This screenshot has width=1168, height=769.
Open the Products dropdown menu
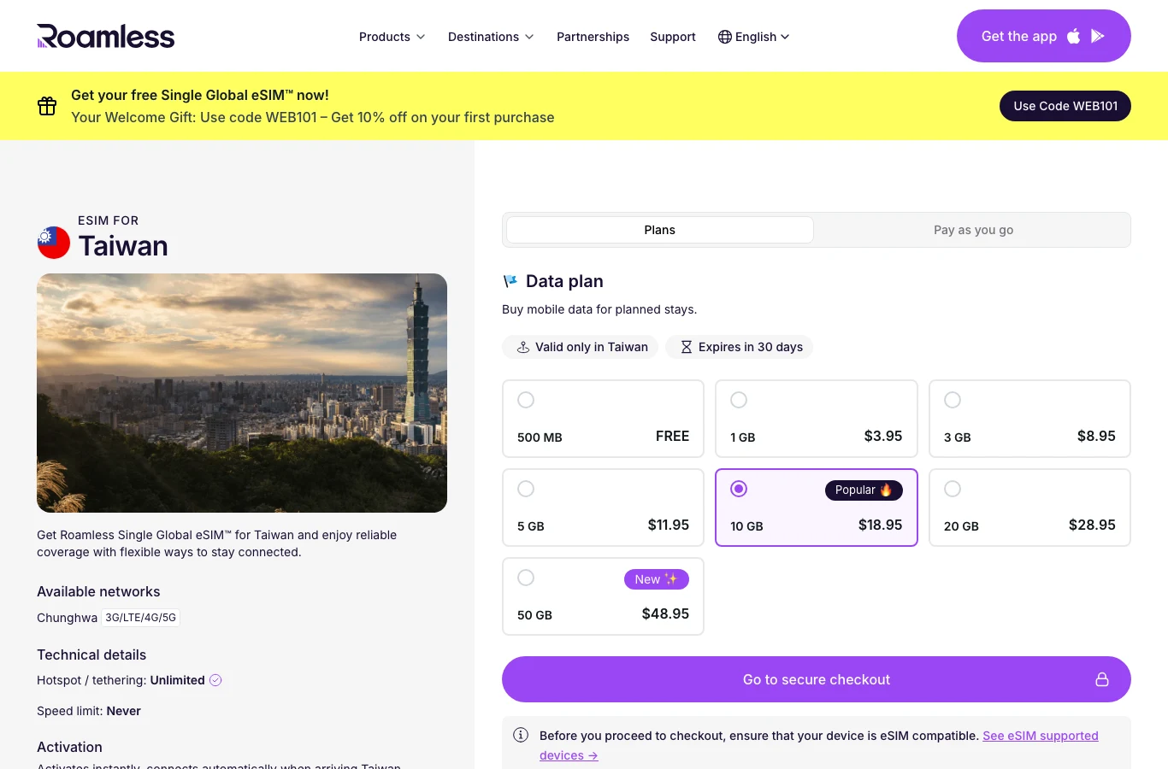(x=392, y=37)
